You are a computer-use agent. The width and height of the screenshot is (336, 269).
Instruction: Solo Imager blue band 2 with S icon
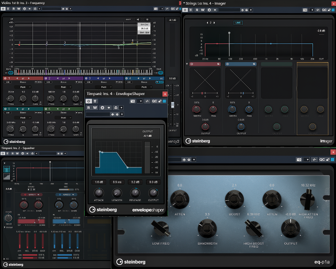click(254, 64)
